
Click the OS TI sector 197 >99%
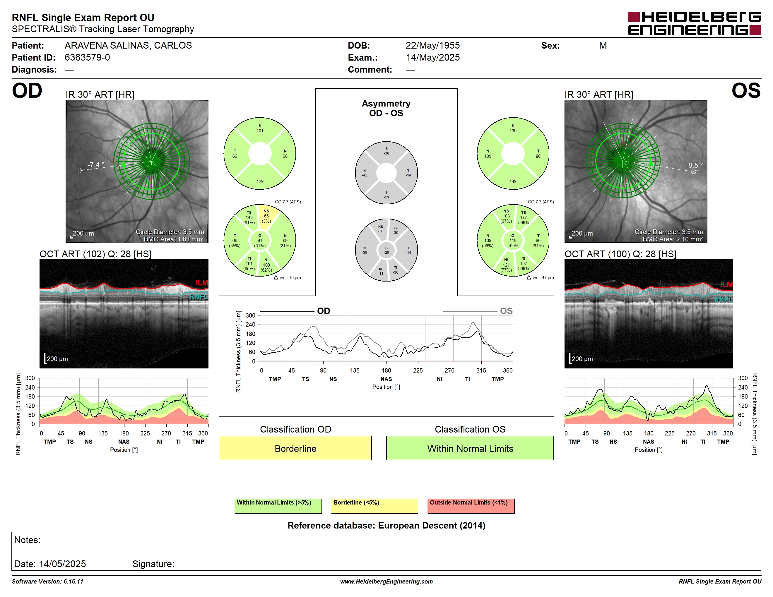[x=524, y=263]
